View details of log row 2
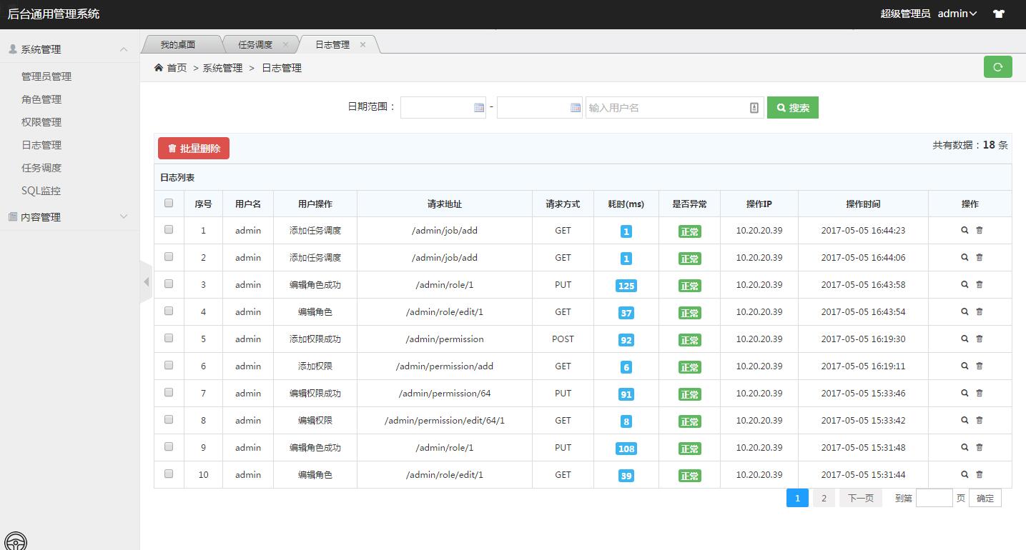Image resolution: width=1026 pixels, height=550 pixels. [x=965, y=257]
